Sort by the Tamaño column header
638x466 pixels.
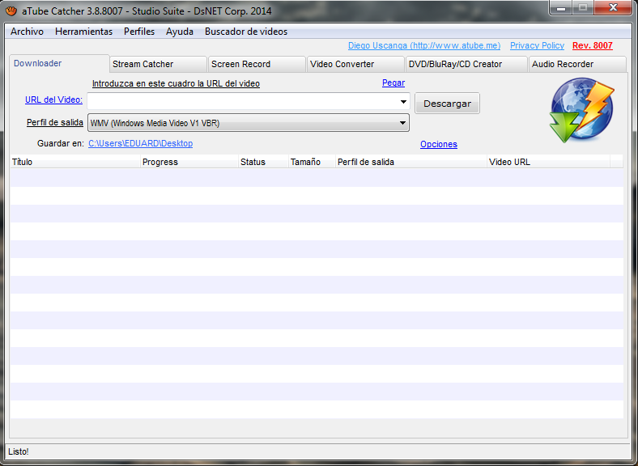coord(312,162)
